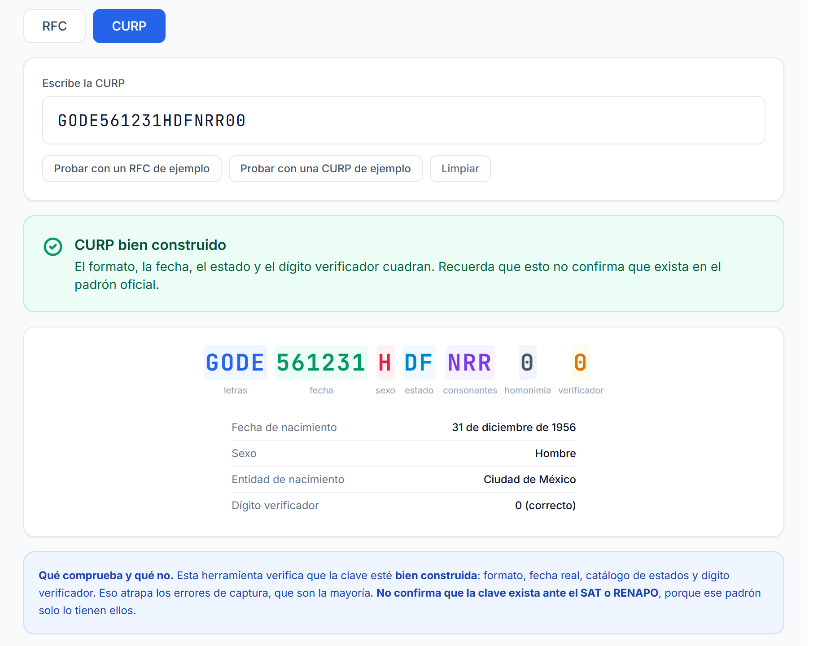Click the Entidad de nacimiento value
This screenshot has width=822, height=646.
click(x=529, y=480)
